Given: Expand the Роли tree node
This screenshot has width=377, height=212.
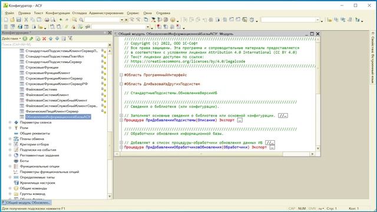Looking at the screenshot, I should (x=10, y=128).
